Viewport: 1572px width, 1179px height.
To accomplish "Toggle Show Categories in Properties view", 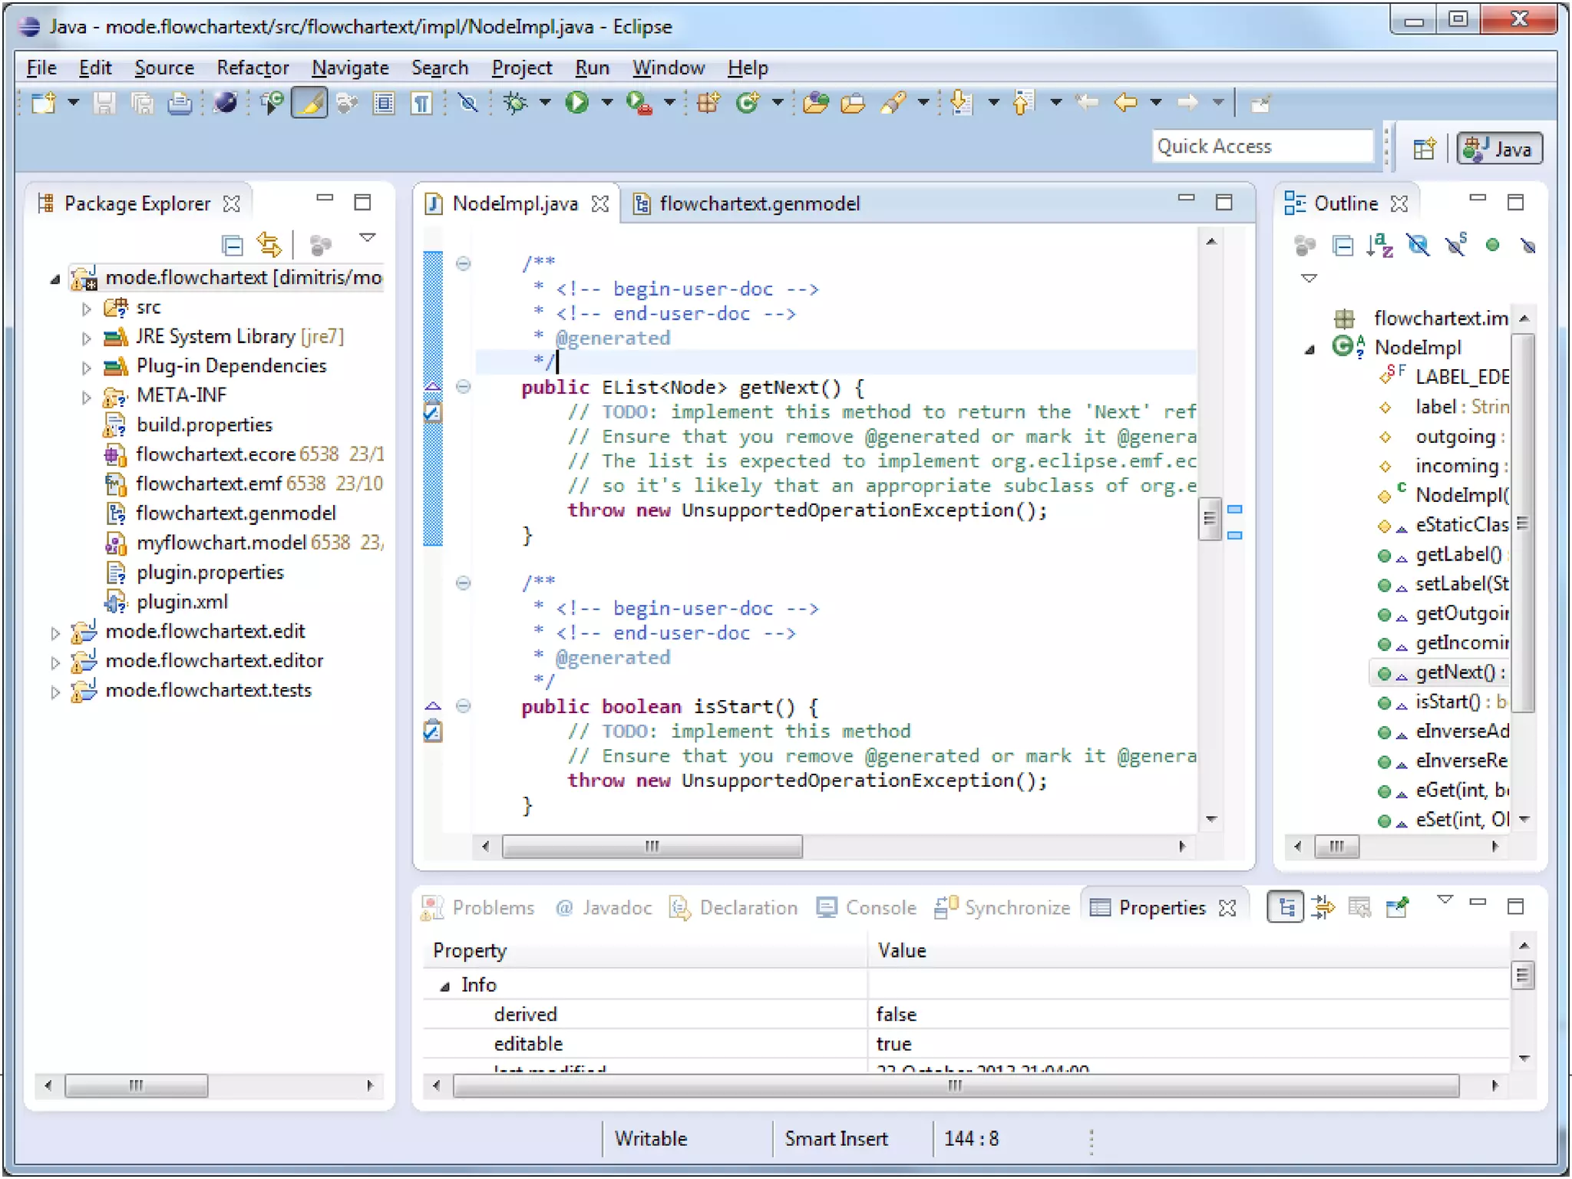I will coord(1286,908).
